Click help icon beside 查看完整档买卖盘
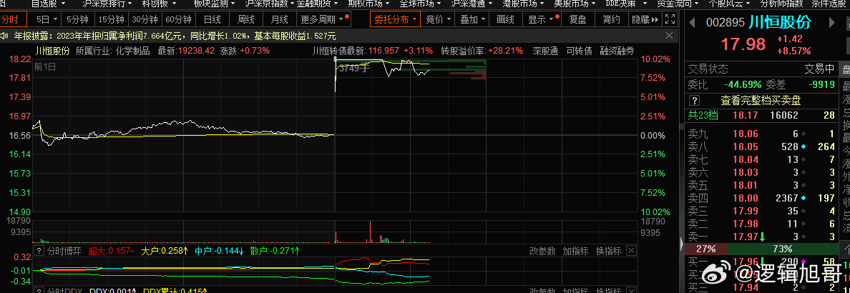850x293 pixels. pos(695,101)
